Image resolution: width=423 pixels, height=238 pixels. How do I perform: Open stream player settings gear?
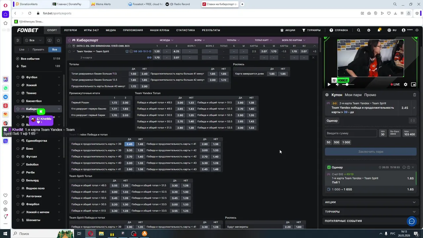point(405,84)
